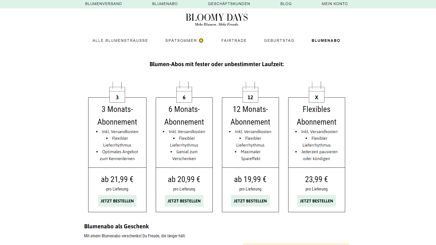The width and height of the screenshot is (436, 245).
Task: Click the price ab 20,99 € text
Action: [184, 179]
